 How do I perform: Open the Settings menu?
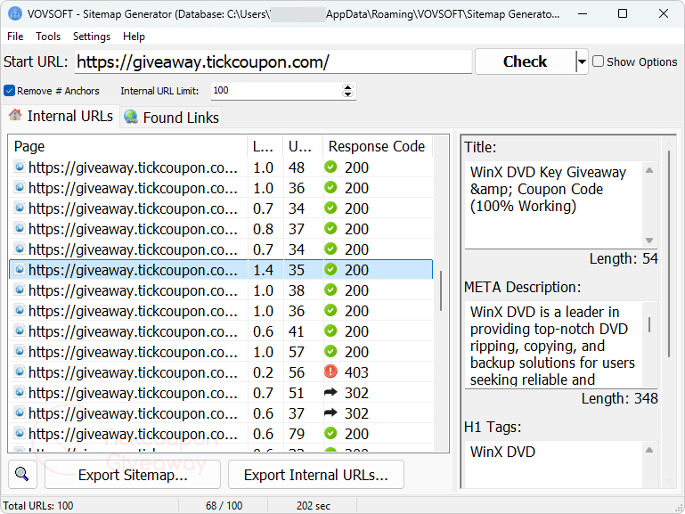[92, 37]
